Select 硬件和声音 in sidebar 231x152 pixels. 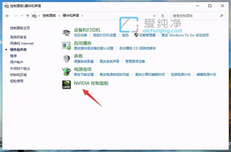coord(18,50)
